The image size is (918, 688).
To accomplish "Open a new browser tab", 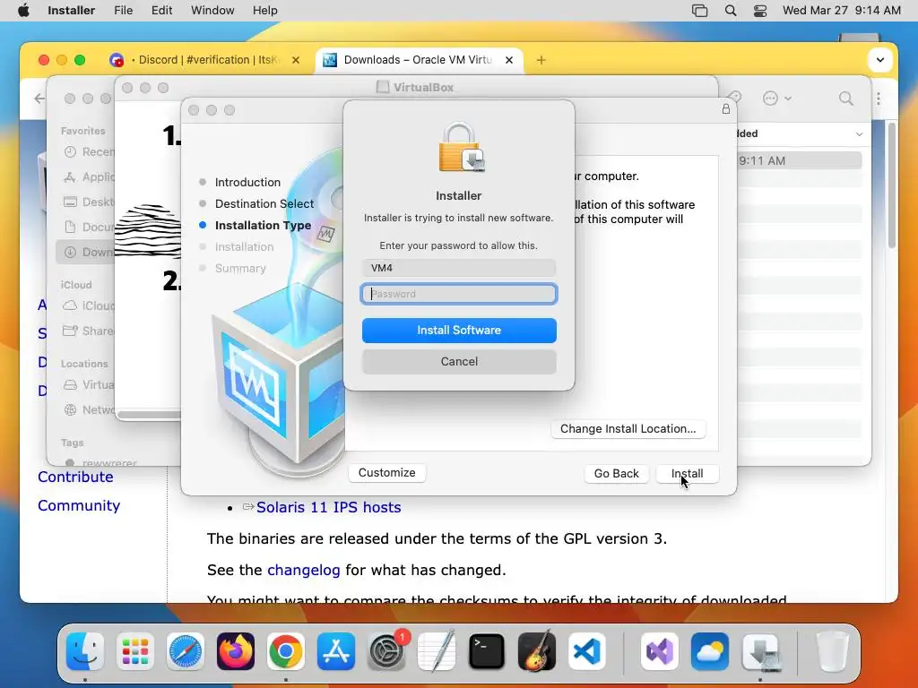I will point(541,60).
